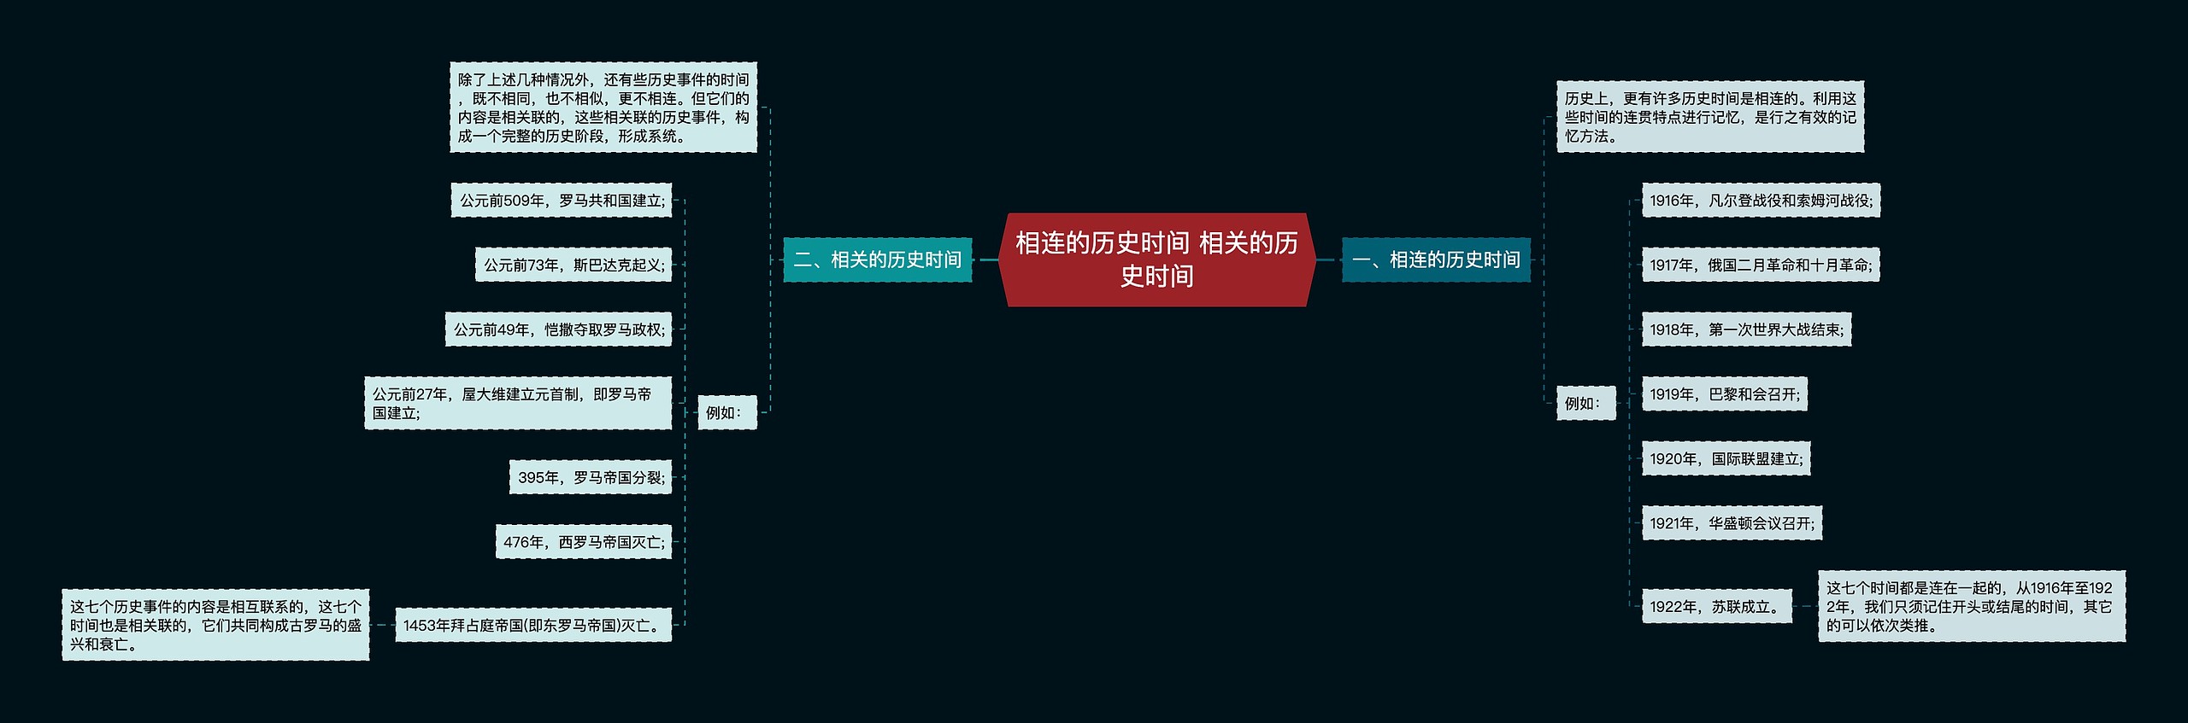Viewport: 2188px width, 723px height.
Task: Select the '1919年，巴黎和会召开' node
Action: (x=1724, y=394)
